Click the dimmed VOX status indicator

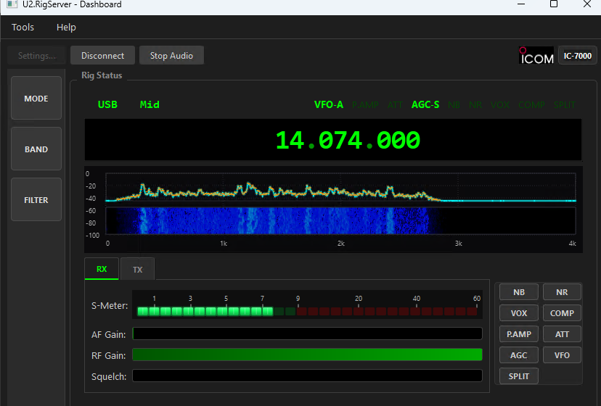tap(500, 104)
